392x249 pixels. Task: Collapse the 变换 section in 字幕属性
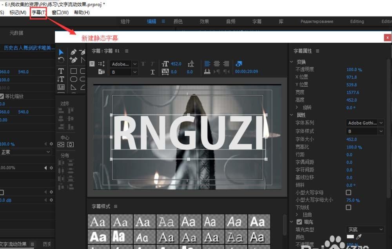(x=291, y=62)
